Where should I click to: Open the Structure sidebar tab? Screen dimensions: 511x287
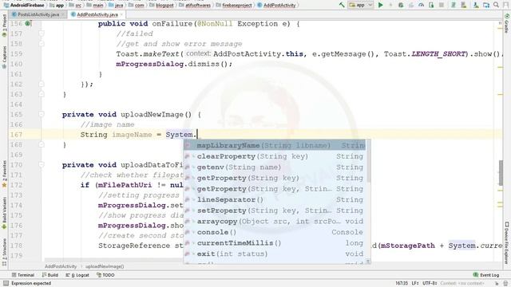(x=4, y=252)
